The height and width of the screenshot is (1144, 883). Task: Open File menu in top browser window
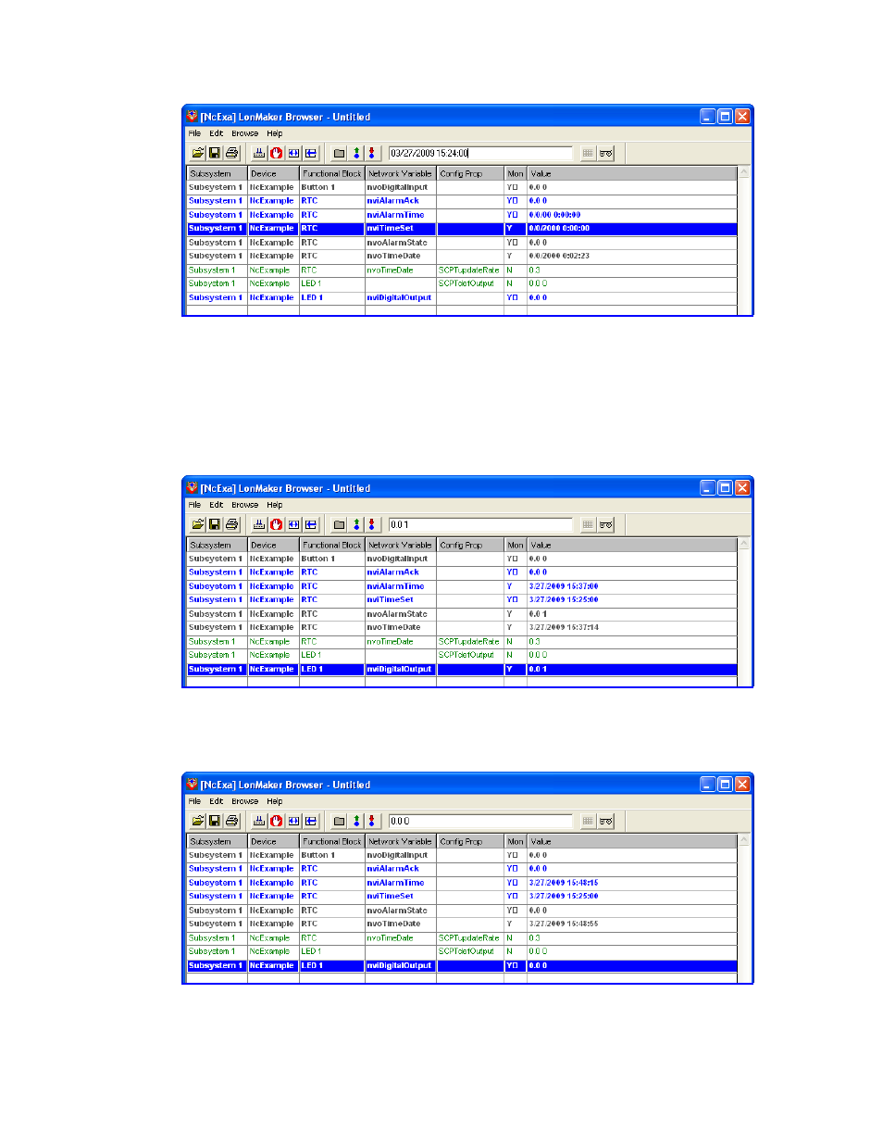[x=194, y=133]
